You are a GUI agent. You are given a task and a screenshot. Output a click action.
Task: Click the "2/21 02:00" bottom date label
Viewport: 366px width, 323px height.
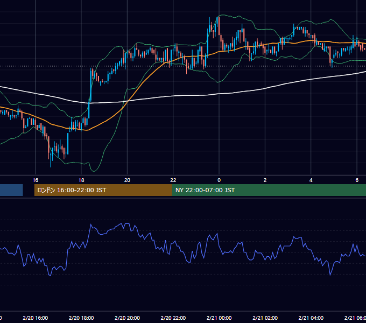pyautogui.click(x=265, y=318)
